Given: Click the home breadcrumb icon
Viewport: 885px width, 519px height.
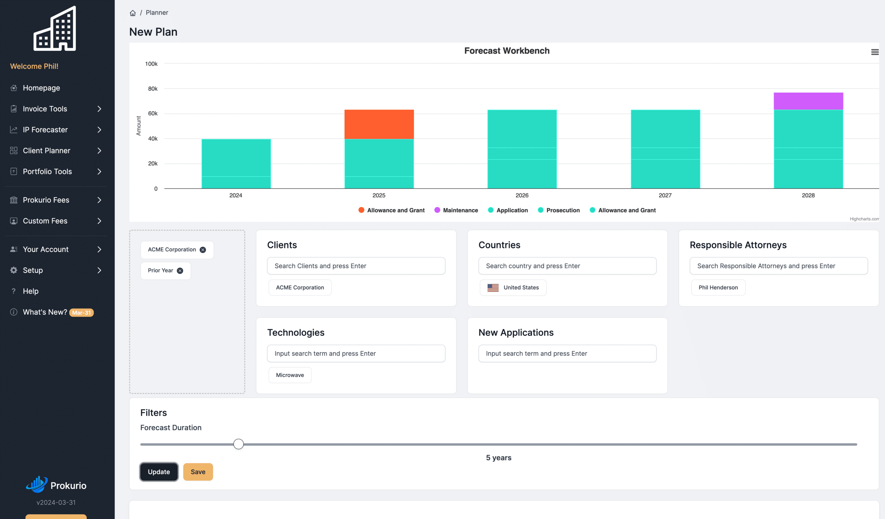Looking at the screenshot, I should coord(132,13).
